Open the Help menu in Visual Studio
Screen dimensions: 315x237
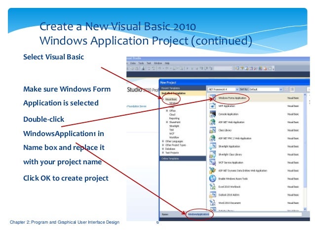(x=167, y=63)
